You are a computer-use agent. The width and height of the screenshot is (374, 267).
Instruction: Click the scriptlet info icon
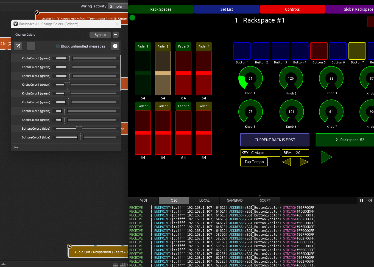click(x=115, y=46)
